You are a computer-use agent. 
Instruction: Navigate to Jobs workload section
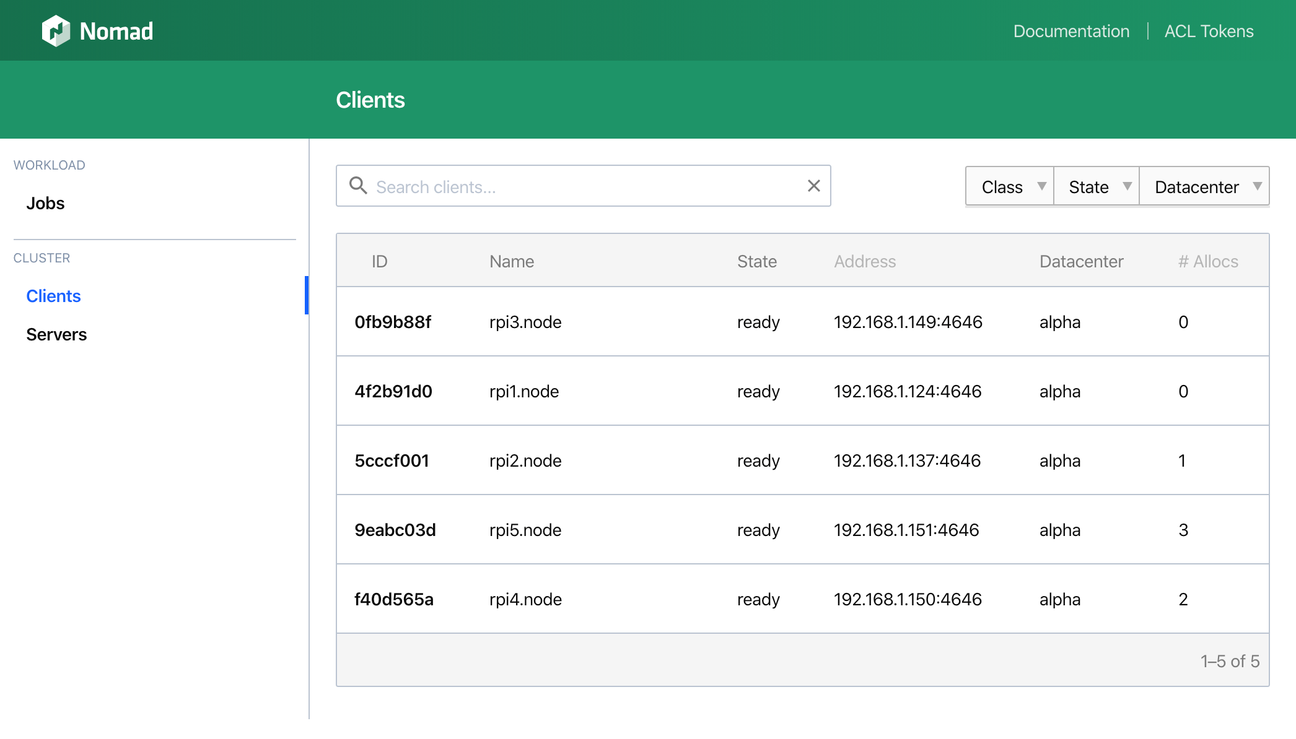point(45,203)
